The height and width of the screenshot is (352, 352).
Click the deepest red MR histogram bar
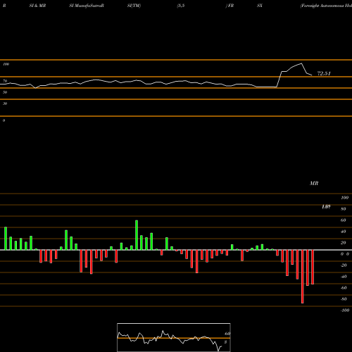[x=303, y=277]
